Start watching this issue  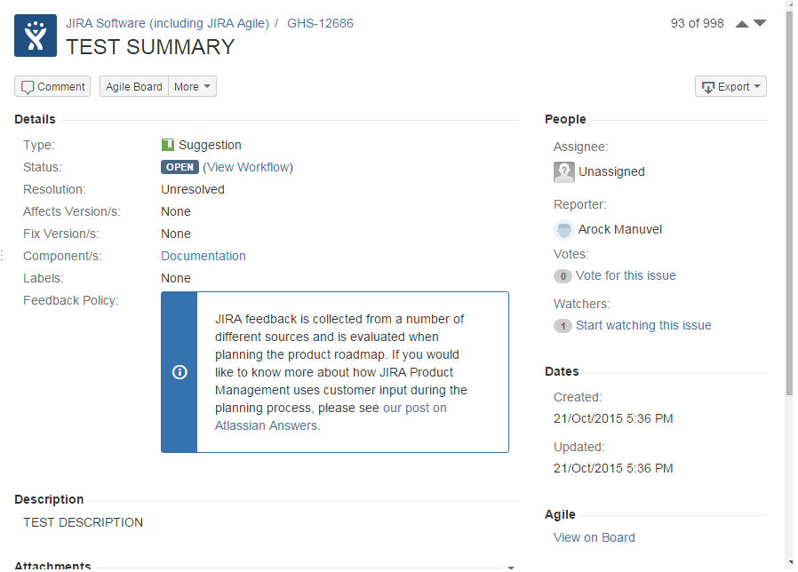[x=643, y=325]
